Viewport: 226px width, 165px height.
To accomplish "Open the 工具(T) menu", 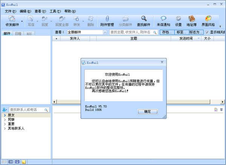I will coord(55,11).
